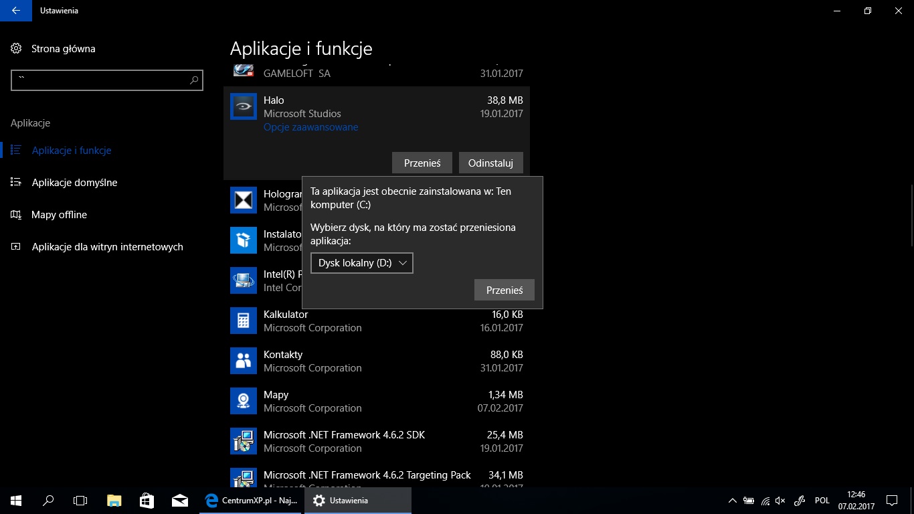The width and height of the screenshot is (914, 514).
Task: Select Microsoft .NET Framework 4.6.2 Targeting Pack entry
Action: tap(367, 475)
